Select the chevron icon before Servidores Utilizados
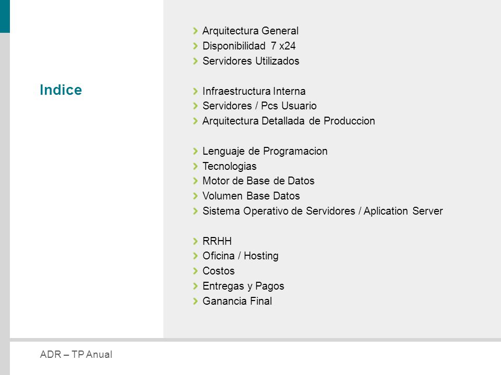501x375 pixels. [x=195, y=61]
